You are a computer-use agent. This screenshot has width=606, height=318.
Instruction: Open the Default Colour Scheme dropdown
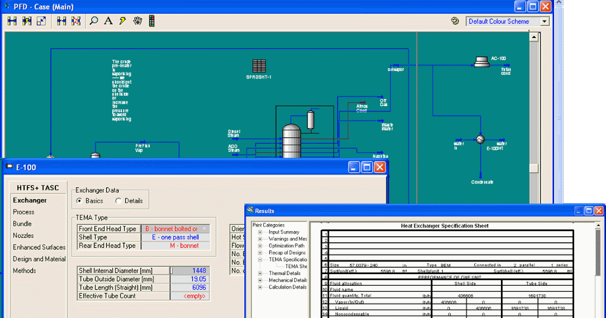tap(544, 21)
